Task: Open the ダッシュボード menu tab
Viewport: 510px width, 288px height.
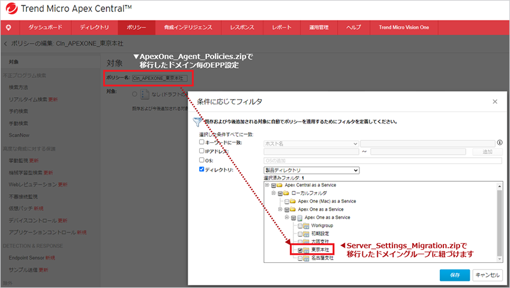Action: tap(46, 28)
